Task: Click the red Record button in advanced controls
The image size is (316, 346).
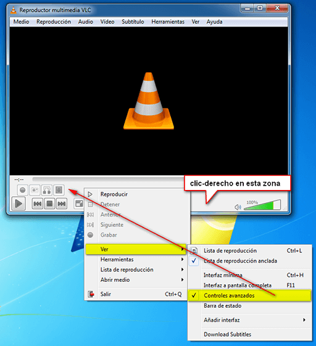Action: point(22,190)
